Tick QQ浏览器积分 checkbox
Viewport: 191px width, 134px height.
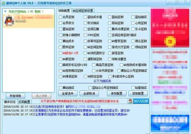pos(85,53)
